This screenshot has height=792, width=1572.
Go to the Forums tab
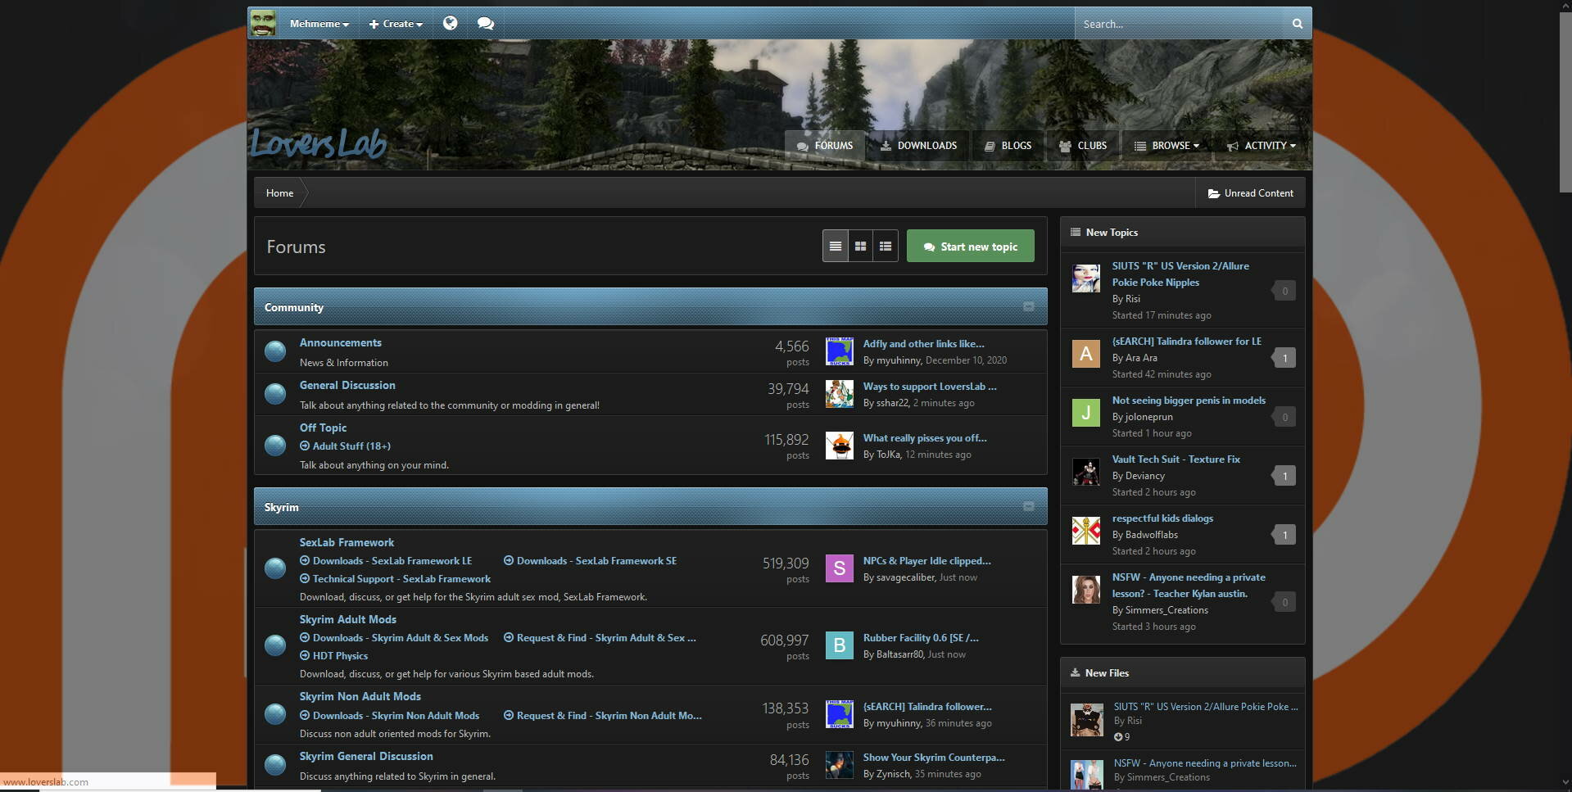pyautogui.click(x=825, y=146)
